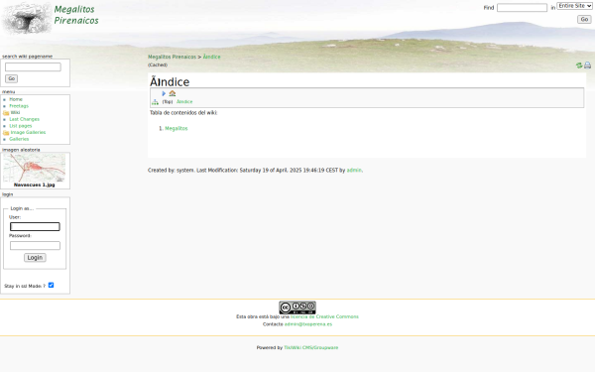Open the Image Galleries folder icon

[6, 133]
